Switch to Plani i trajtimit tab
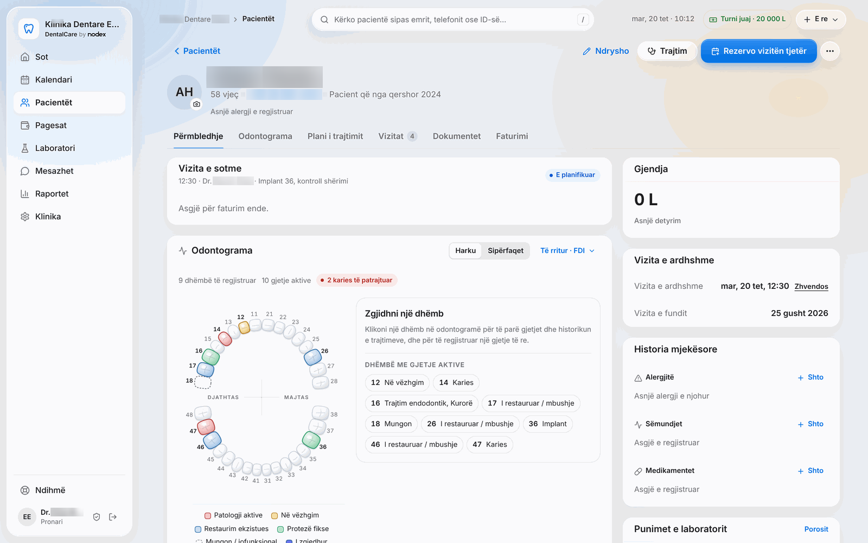This screenshot has width=868, height=543. coord(335,136)
